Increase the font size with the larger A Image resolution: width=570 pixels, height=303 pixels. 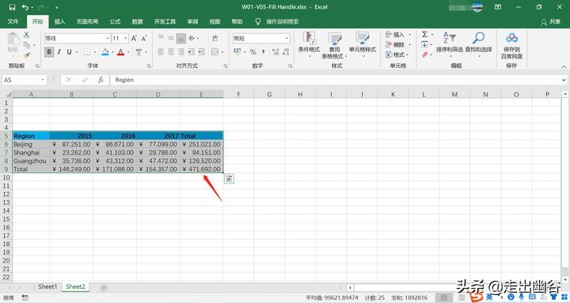pyautogui.click(x=134, y=38)
